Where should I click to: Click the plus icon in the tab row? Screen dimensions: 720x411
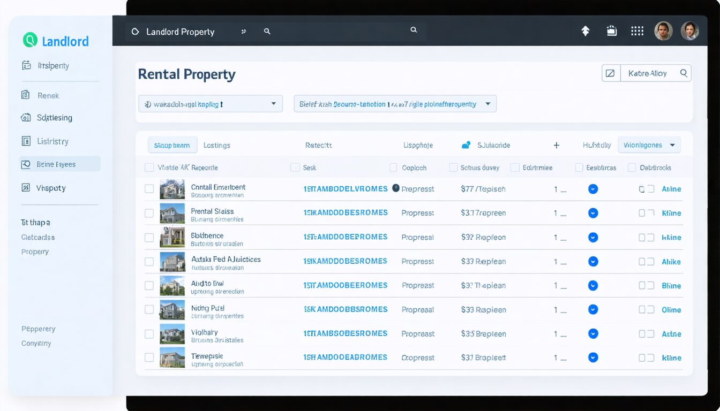[x=556, y=145]
